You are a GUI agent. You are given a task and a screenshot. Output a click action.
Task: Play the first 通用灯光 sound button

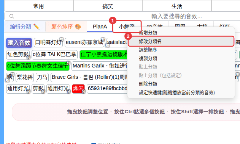[18, 89]
